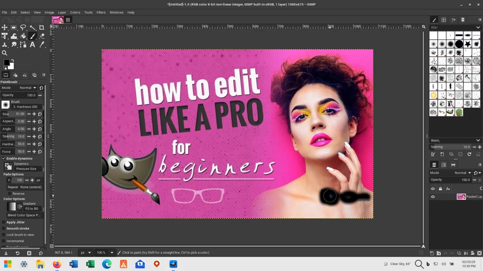This screenshot has width=483, height=271.
Task: Choose the Text tool
Action: [33, 45]
